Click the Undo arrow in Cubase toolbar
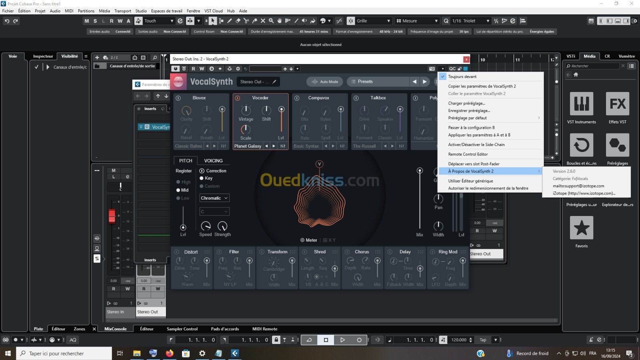This screenshot has height=360, width=640. tap(7, 21)
